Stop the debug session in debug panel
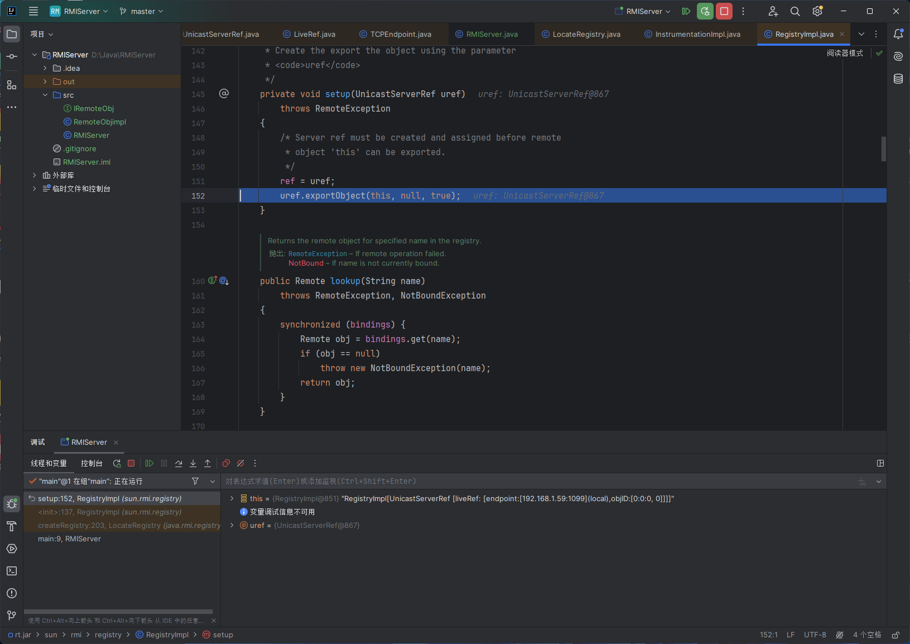This screenshot has width=910, height=644. tap(131, 463)
